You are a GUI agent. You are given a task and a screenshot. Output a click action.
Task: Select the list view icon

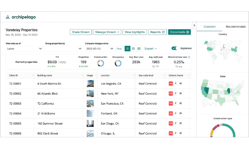[x=127, y=49]
